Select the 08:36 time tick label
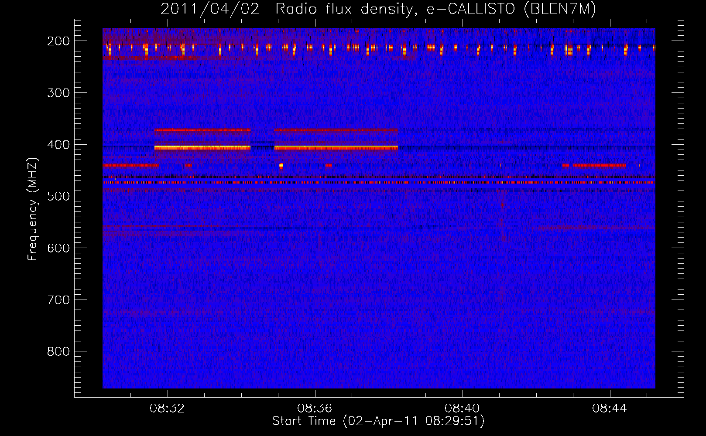This screenshot has width=706, height=436. pyautogui.click(x=315, y=408)
